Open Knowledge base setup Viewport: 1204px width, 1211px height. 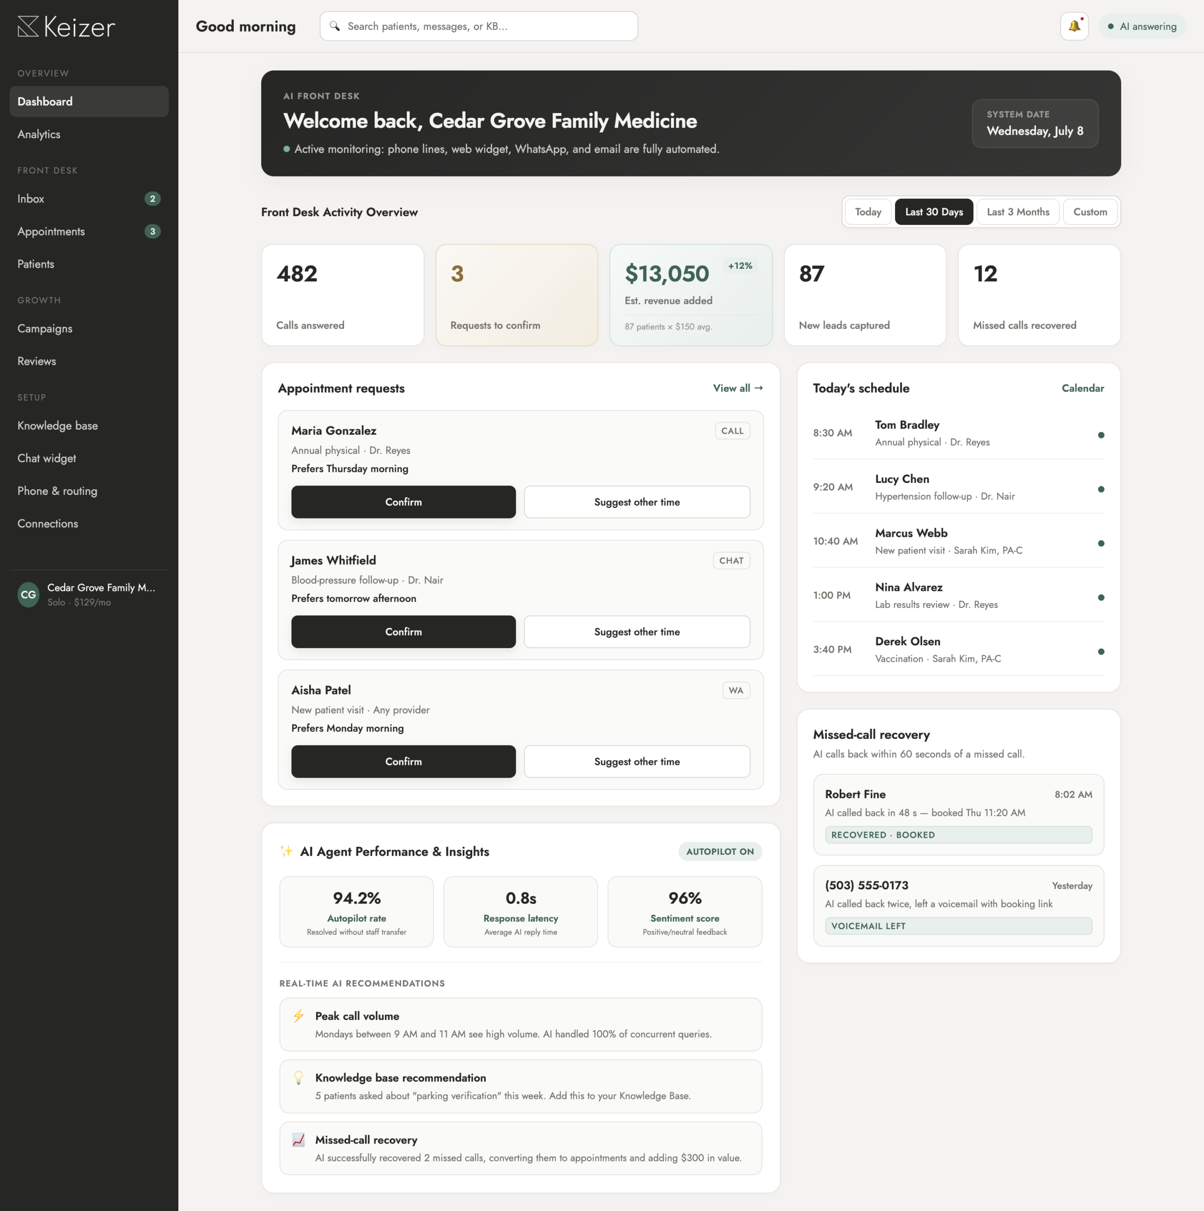point(89,426)
